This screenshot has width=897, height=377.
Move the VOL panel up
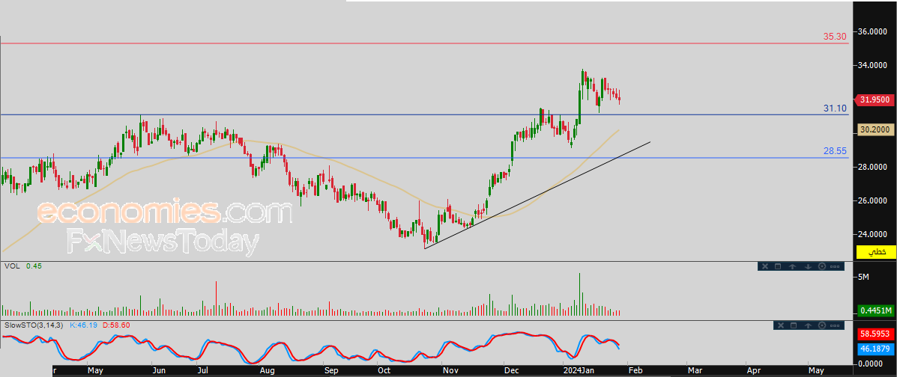pyautogui.click(x=792, y=267)
